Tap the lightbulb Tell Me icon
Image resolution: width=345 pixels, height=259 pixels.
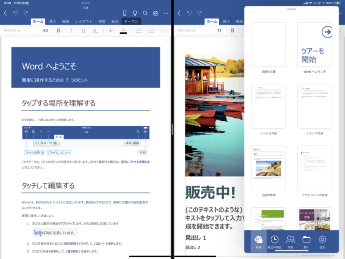pyautogui.click(x=135, y=13)
